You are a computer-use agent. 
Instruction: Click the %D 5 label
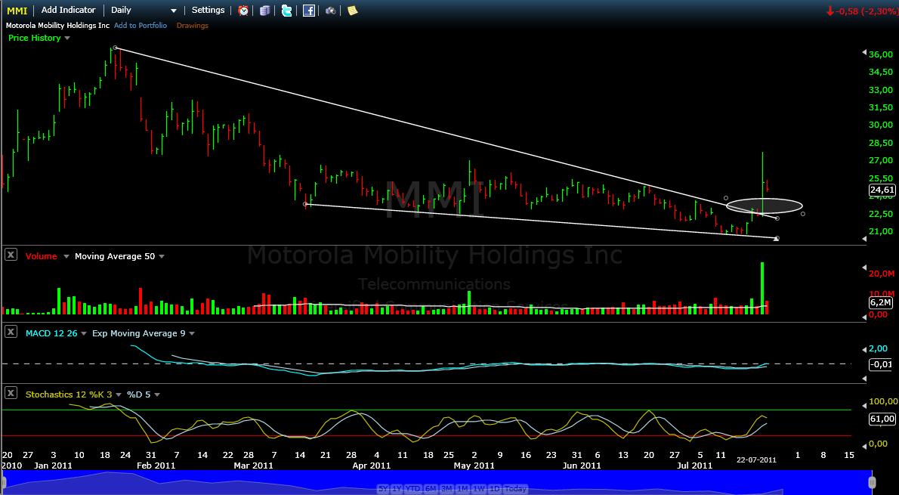pos(137,394)
